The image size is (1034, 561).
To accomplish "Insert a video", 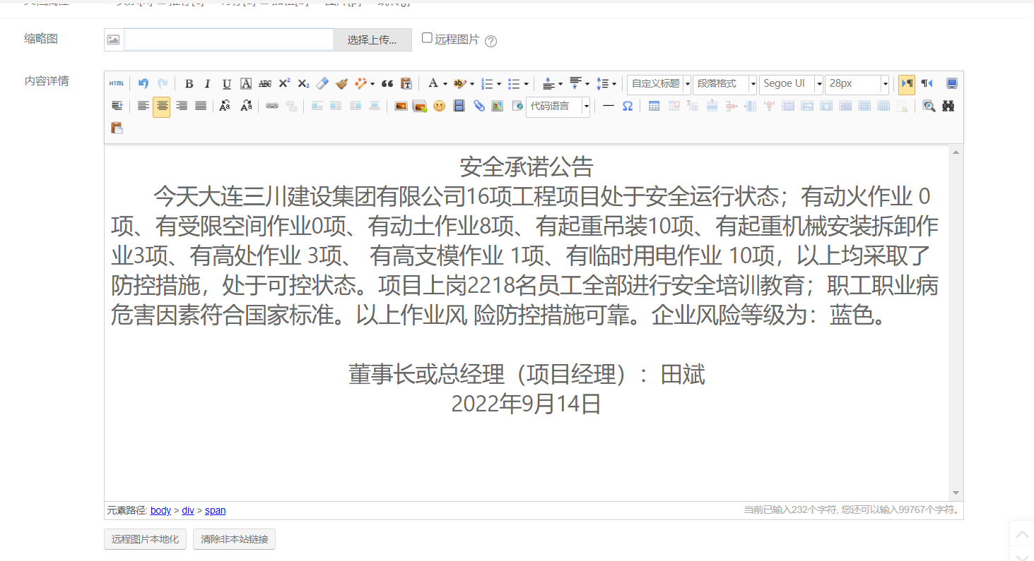I will point(459,106).
